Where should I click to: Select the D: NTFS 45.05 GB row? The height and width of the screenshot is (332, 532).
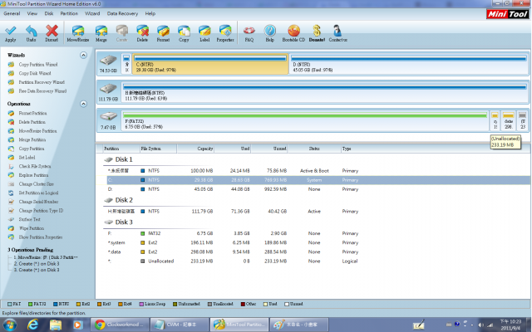(318, 189)
